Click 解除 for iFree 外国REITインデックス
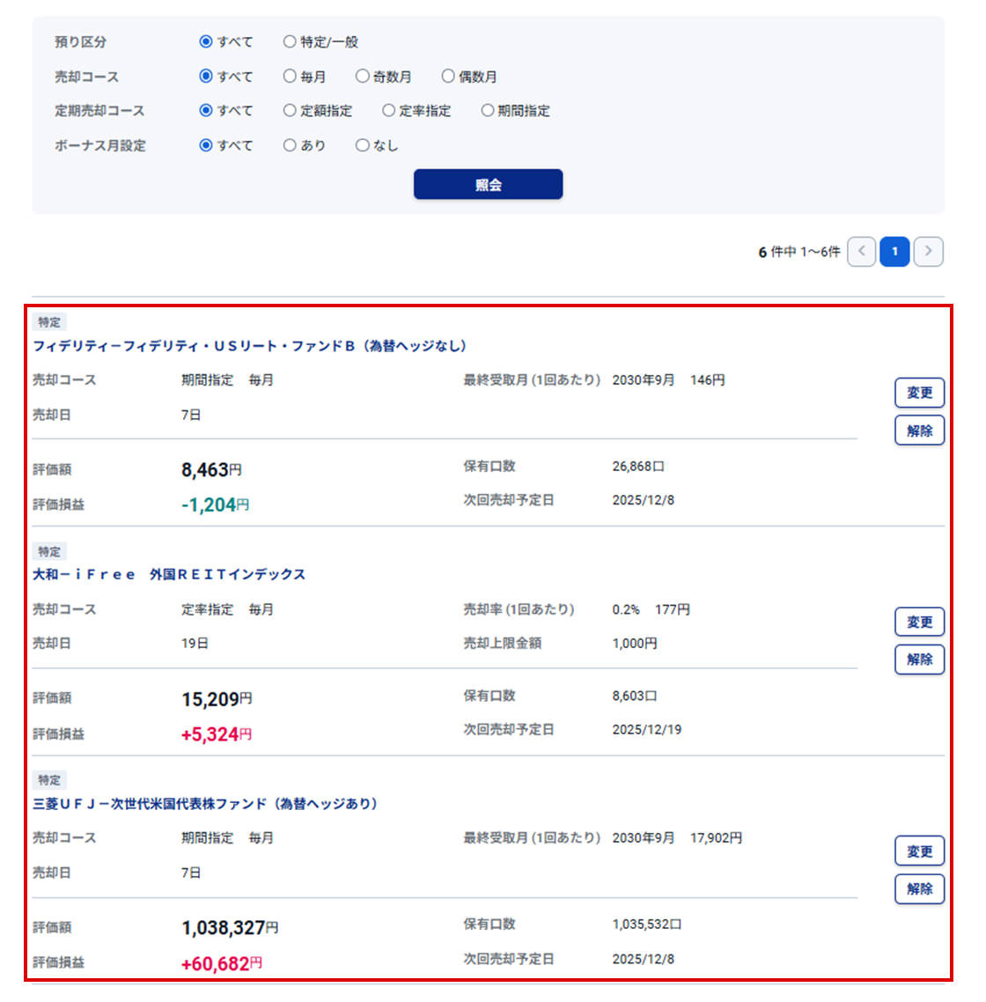The width and height of the screenshot is (986, 1002). click(x=919, y=659)
